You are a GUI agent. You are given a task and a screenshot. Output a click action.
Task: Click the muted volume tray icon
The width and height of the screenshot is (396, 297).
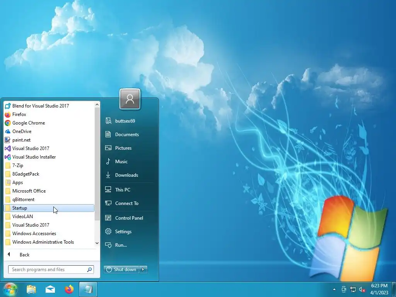point(362,289)
